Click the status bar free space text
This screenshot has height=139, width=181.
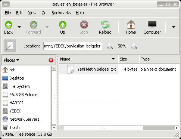pos(34,134)
